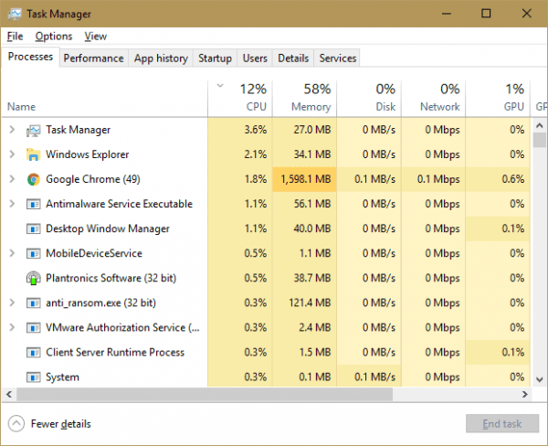
Task: Click the 2.1% CPU cell for Windows Explorer
Action: point(240,154)
